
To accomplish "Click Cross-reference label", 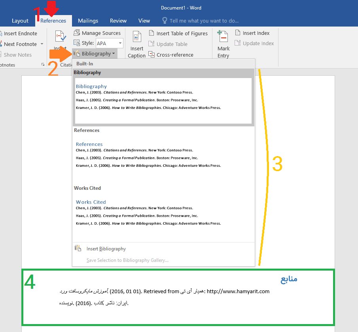I will pyautogui.click(x=175, y=55).
